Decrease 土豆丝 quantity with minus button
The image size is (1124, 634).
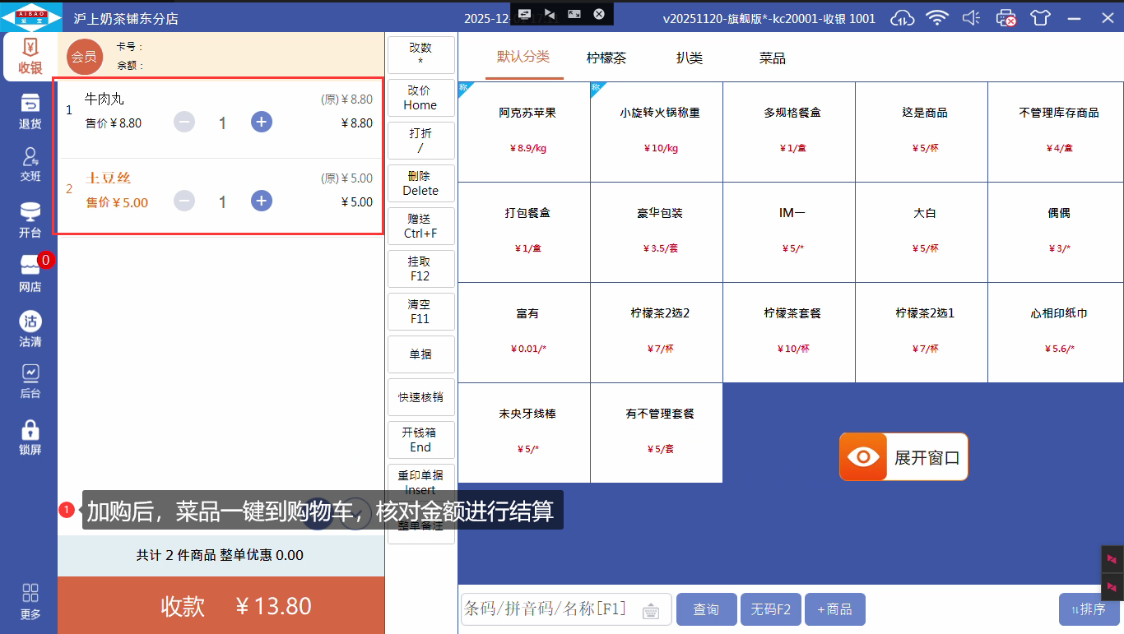click(184, 201)
